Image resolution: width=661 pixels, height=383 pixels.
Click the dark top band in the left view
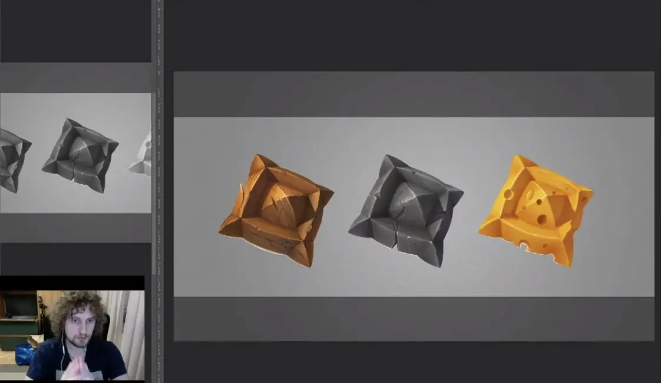pyautogui.click(x=75, y=78)
